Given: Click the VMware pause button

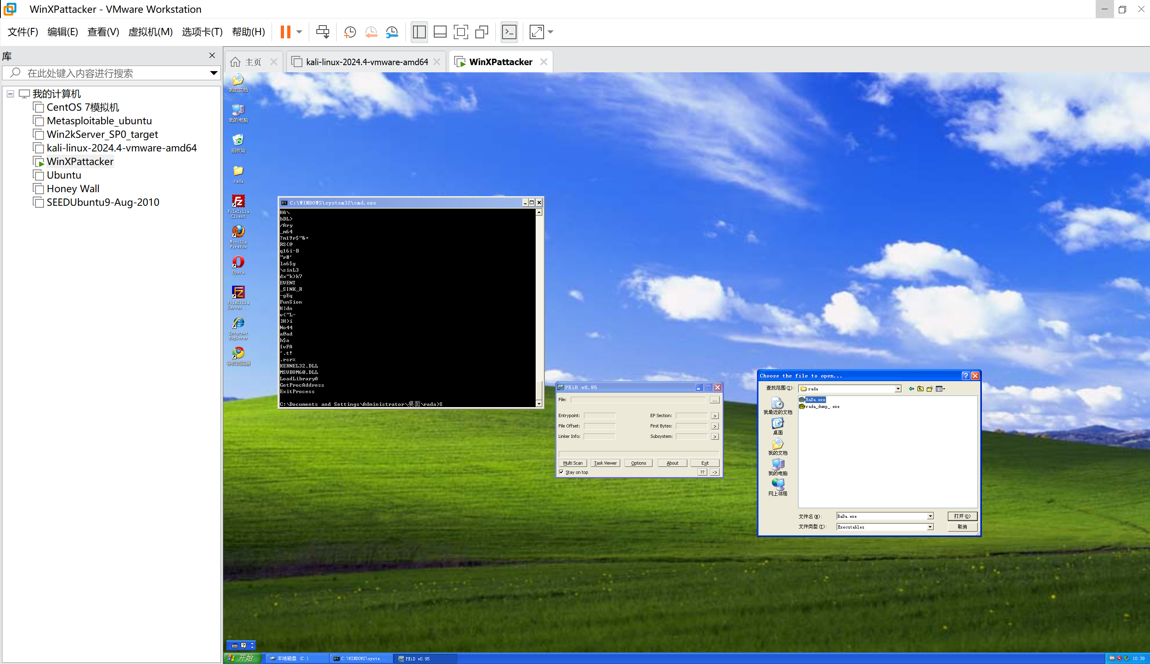Looking at the screenshot, I should (x=285, y=32).
